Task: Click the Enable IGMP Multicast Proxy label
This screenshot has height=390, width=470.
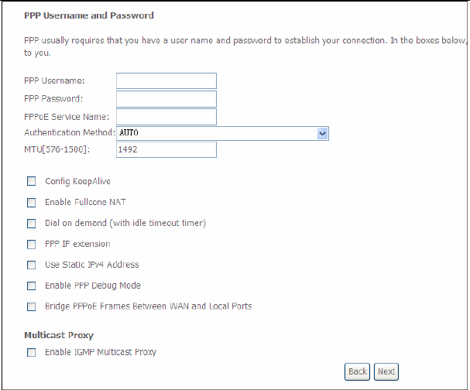Action: tap(101, 352)
